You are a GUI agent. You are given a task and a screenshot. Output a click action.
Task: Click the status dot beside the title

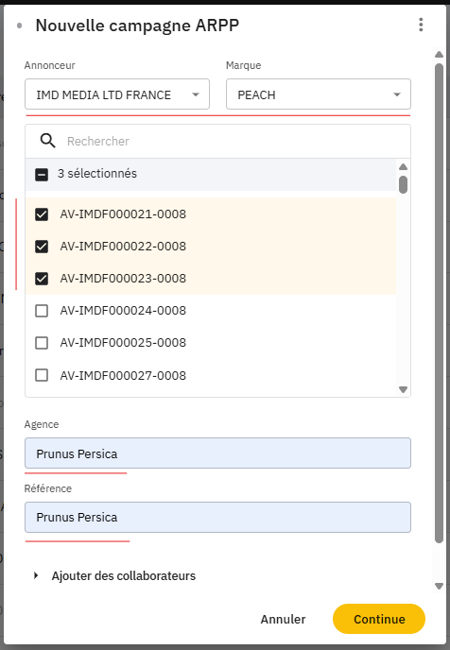click(19, 26)
